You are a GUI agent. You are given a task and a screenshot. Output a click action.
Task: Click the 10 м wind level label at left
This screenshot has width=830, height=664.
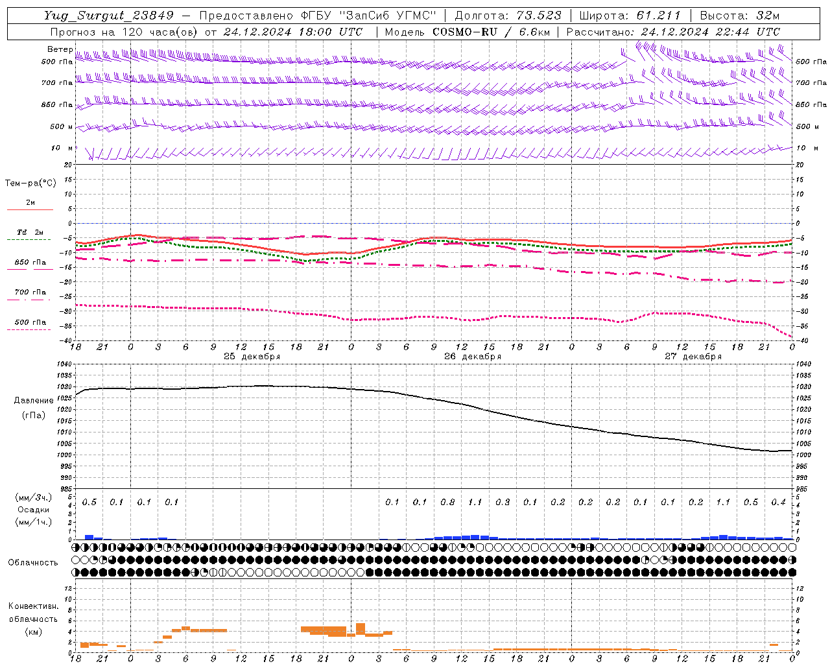point(62,148)
